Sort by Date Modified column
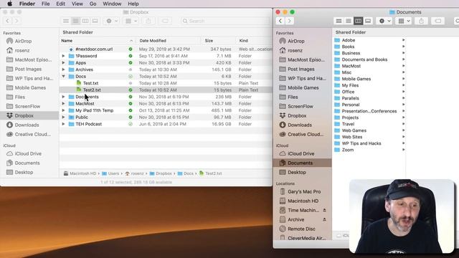The height and width of the screenshot is (258, 459). pyautogui.click(x=169, y=41)
